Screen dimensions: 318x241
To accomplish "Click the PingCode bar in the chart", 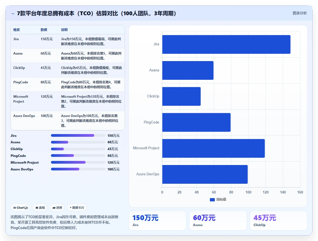I will (x=196, y=122).
